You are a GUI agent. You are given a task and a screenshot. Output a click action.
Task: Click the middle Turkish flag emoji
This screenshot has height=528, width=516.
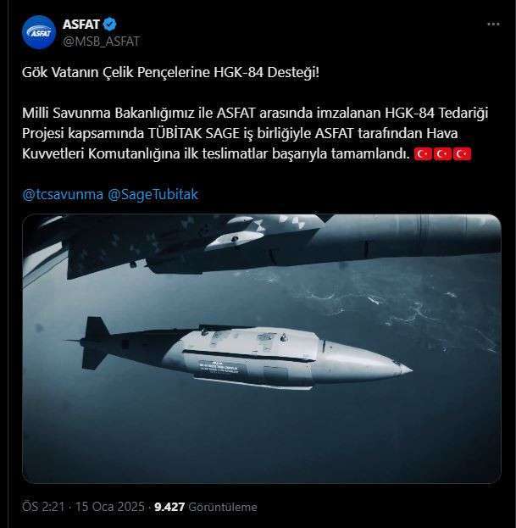pos(442,154)
